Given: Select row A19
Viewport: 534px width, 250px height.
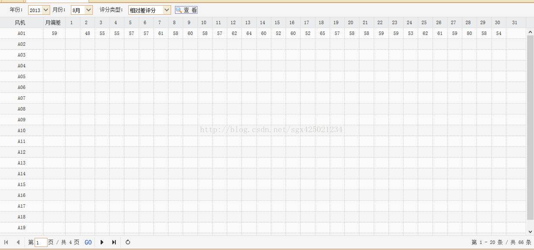Looking at the screenshot, I should point(263,228).
